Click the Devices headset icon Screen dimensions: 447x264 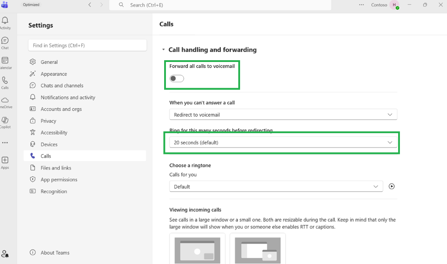(x=33, y=144)
